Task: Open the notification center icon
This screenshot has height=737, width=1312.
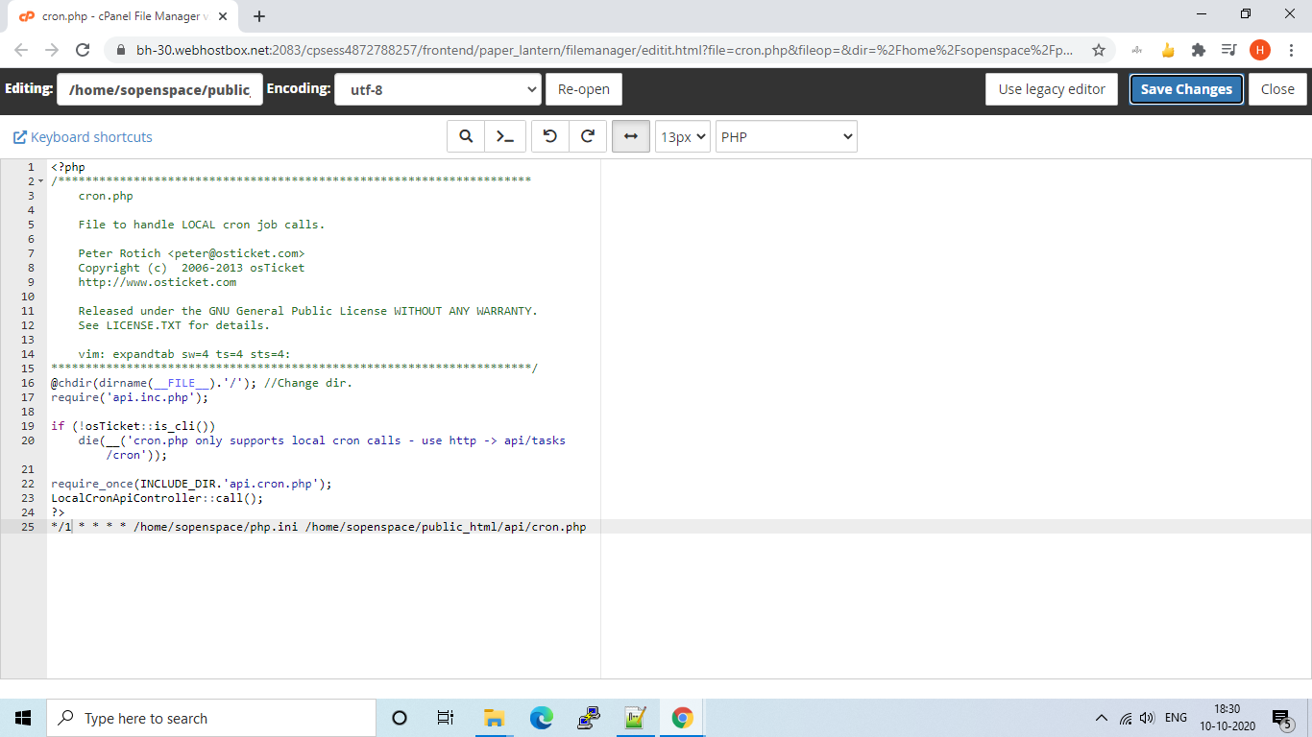Action: (x=1281, y=718)
